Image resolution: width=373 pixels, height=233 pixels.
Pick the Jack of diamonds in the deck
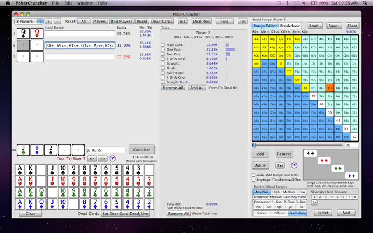click(52, 204)
